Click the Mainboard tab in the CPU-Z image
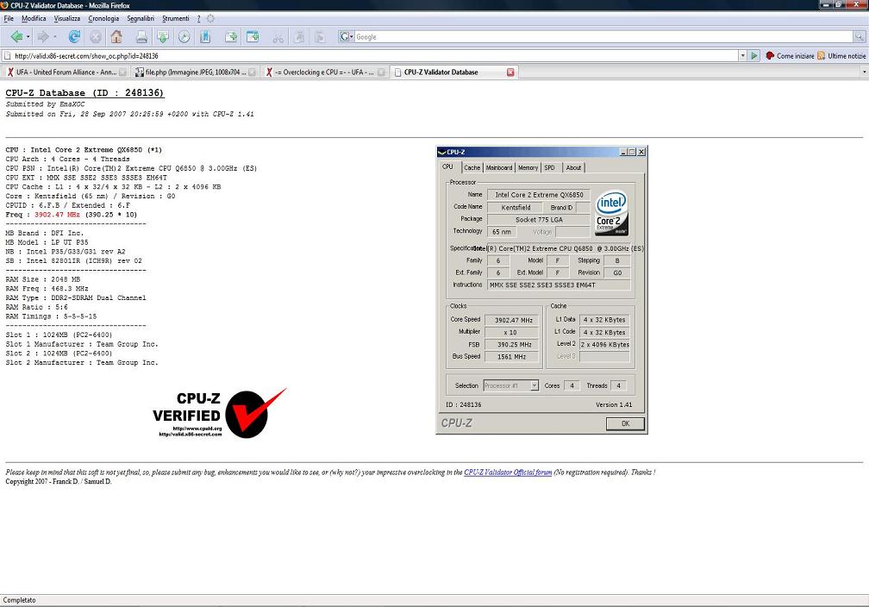The image size is (869, 607). (x=499, y=167)
